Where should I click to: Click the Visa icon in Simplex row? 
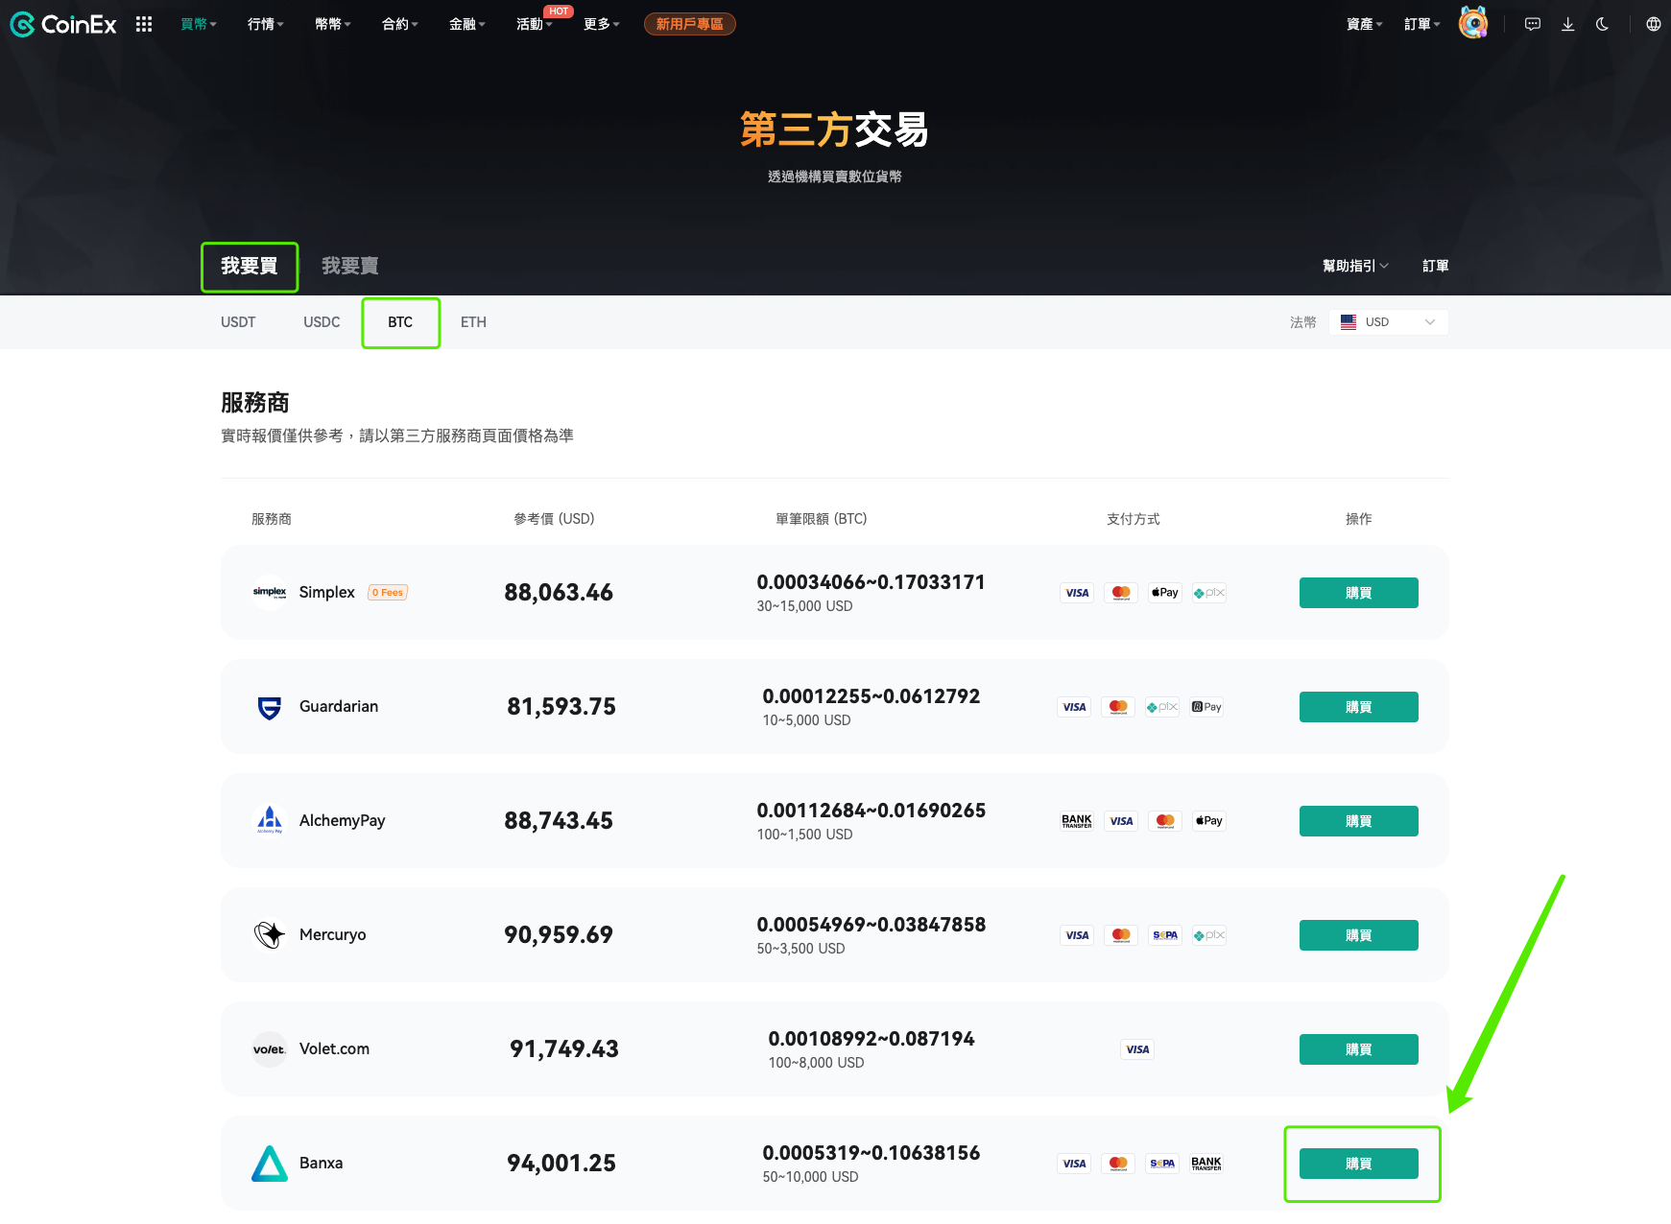(1077, 593)
